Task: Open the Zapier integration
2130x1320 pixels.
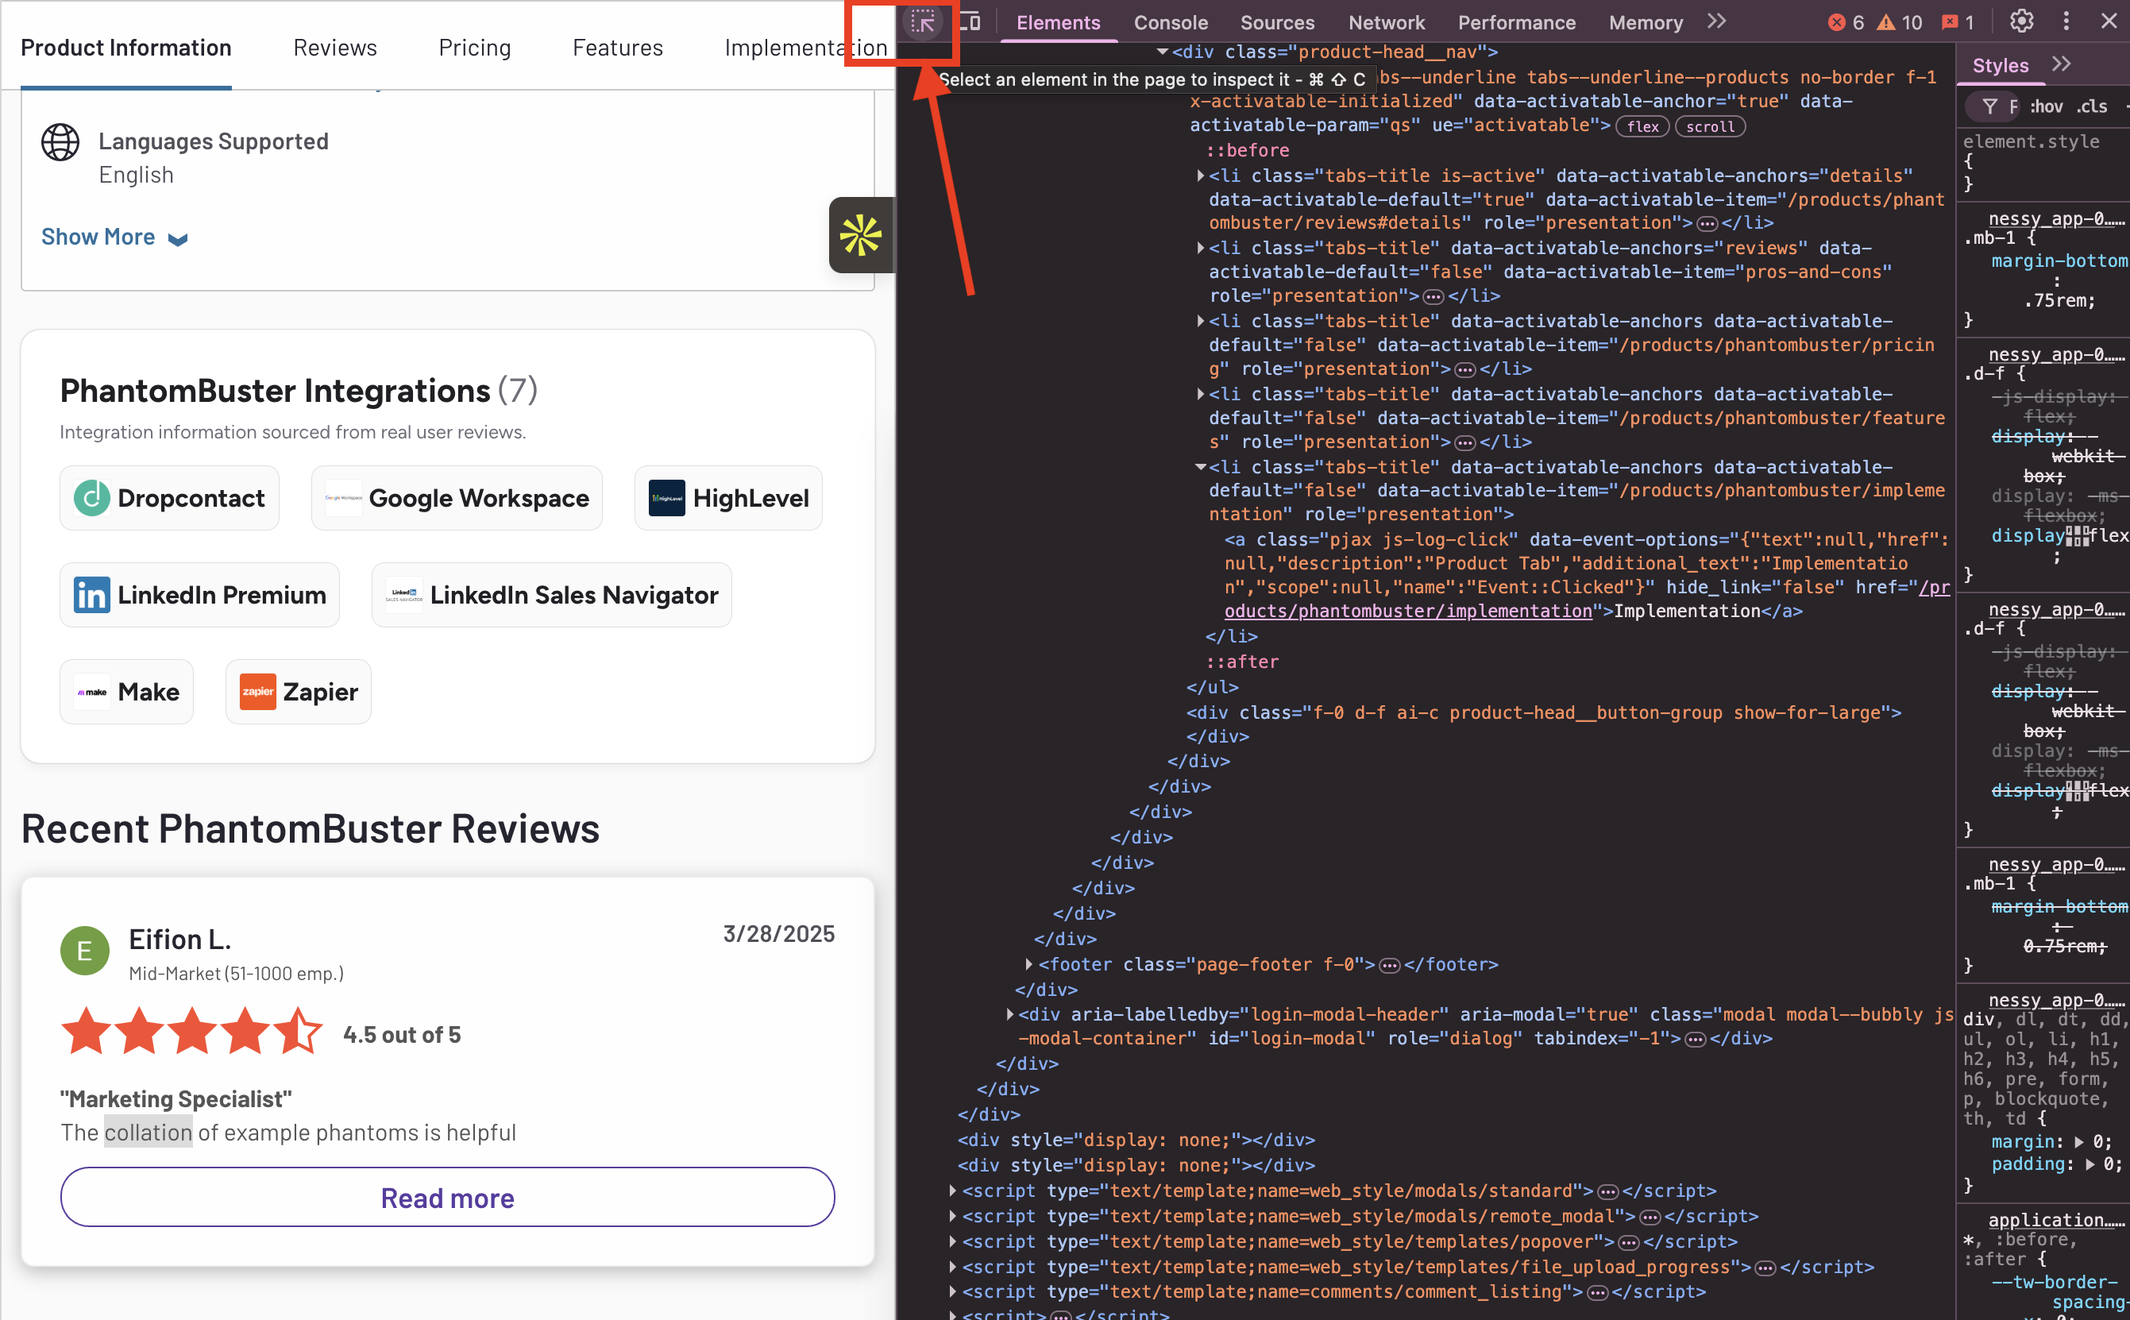Action: pyautogui.click(x=299, y=693)
